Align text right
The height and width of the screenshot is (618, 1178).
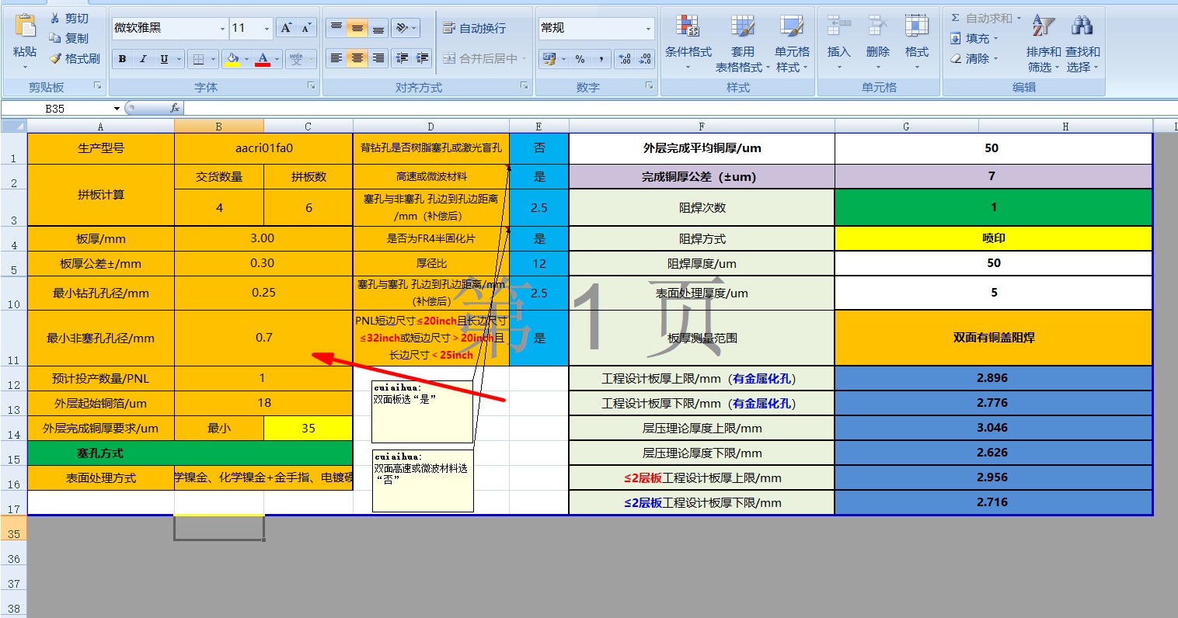pos(378,58)
